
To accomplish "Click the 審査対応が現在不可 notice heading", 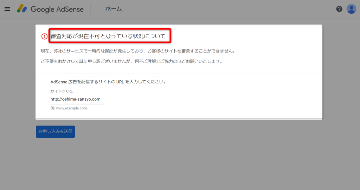I will pos(108,36).
